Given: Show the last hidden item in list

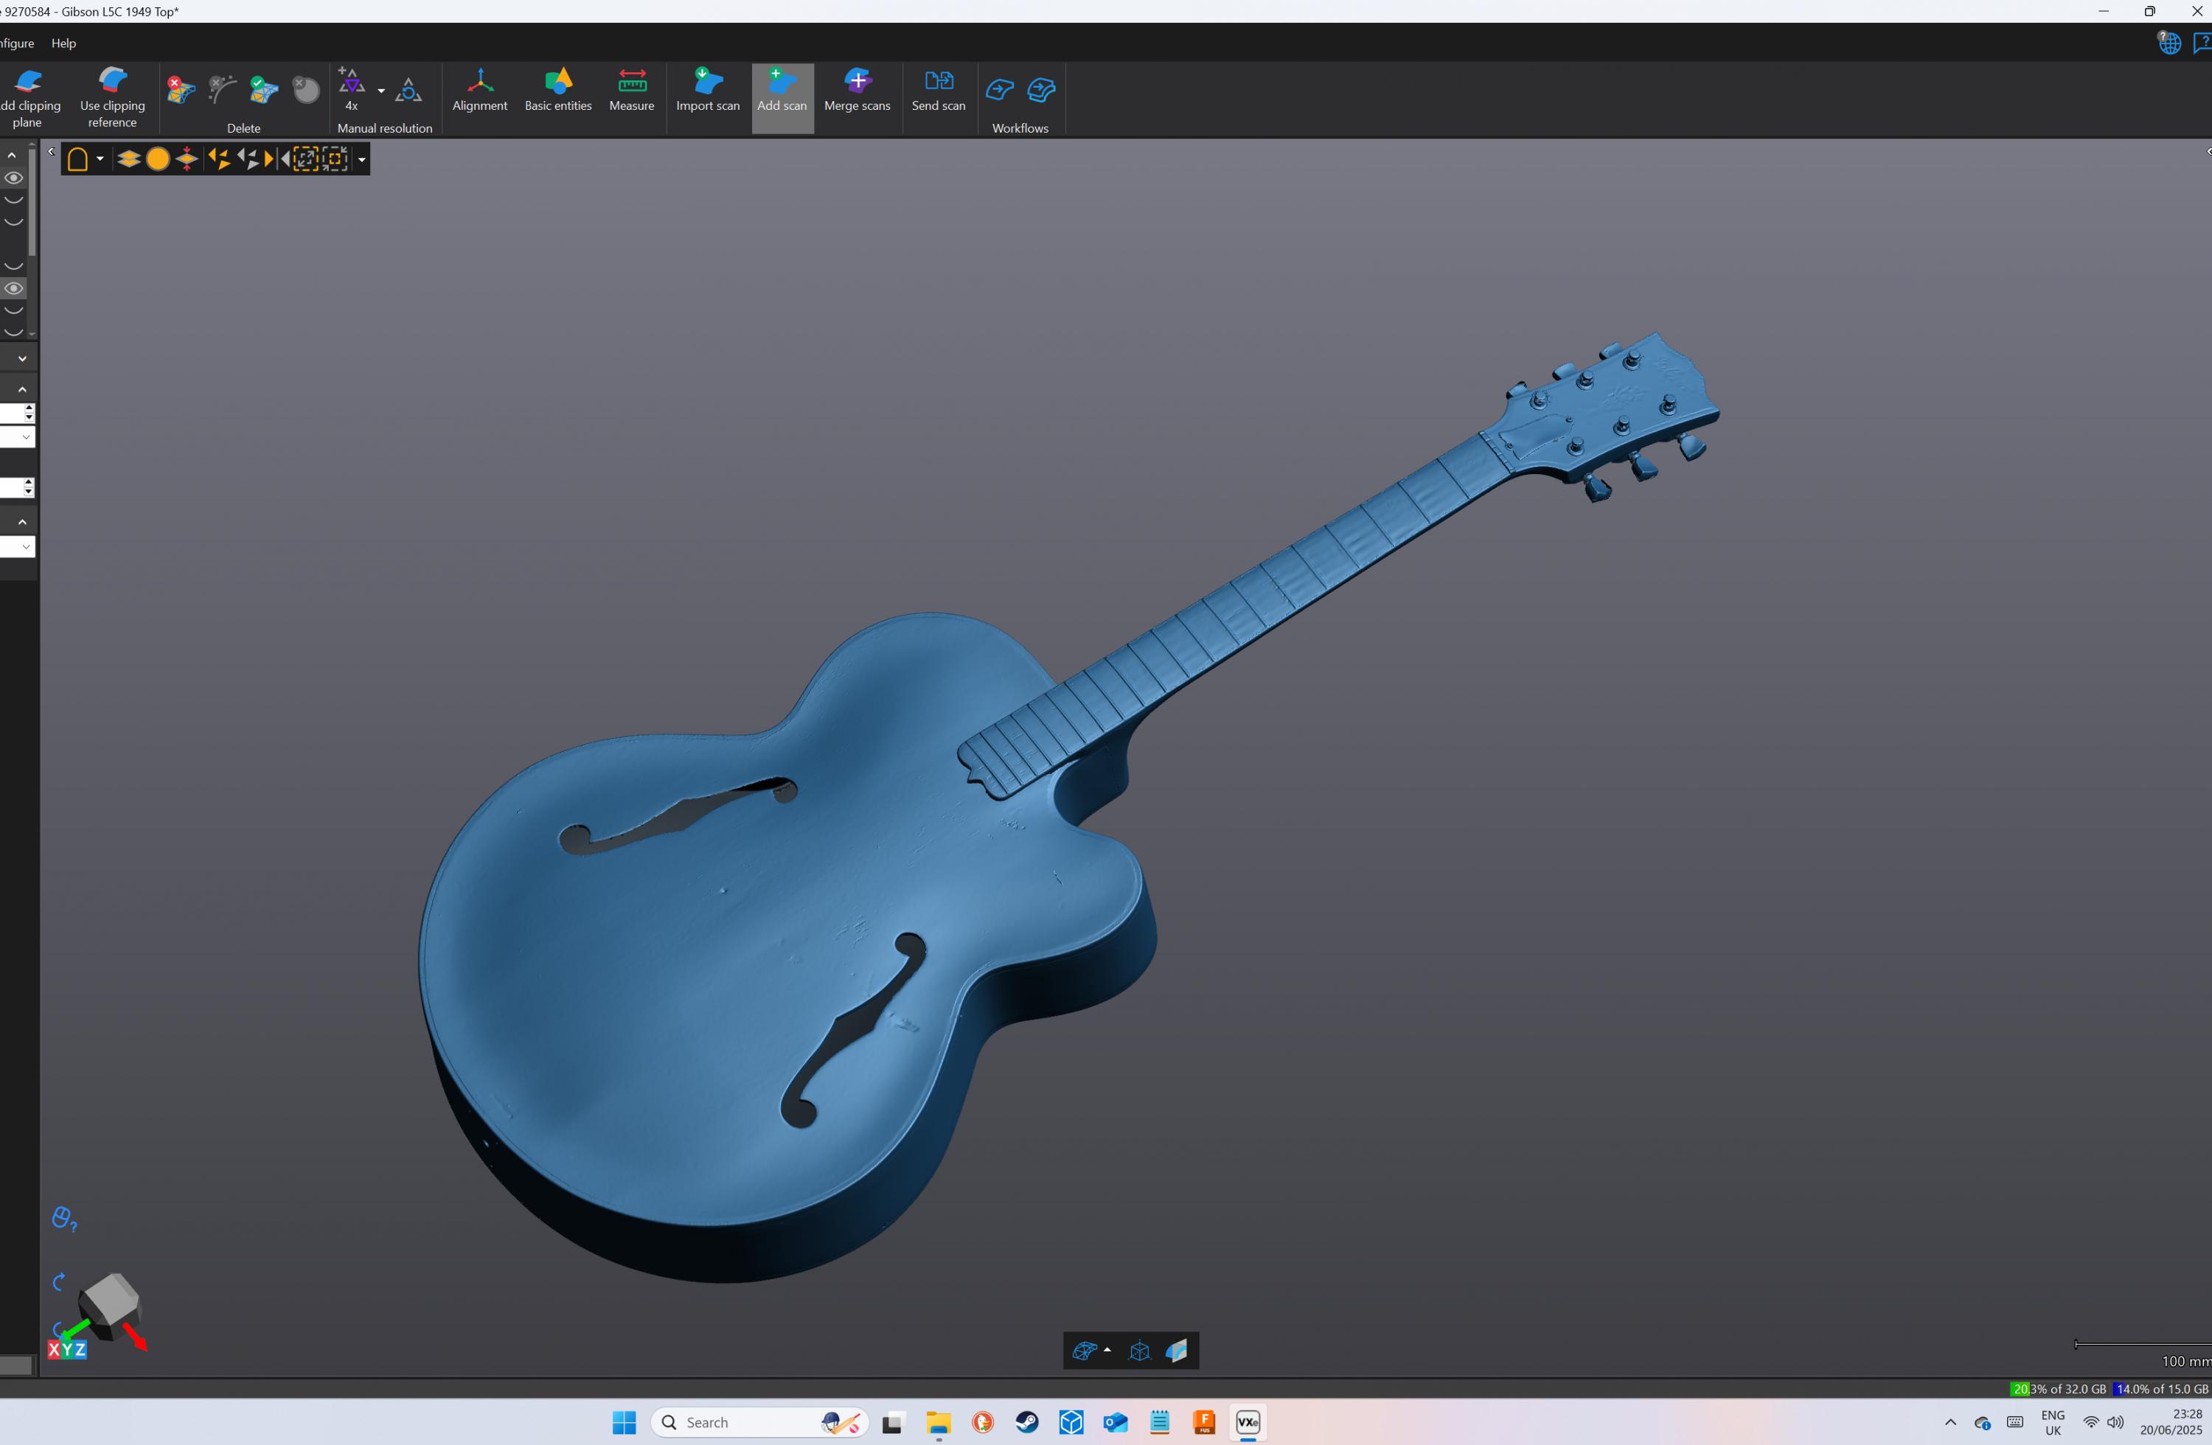Looking at the screenshot, I should coord(13,332).
